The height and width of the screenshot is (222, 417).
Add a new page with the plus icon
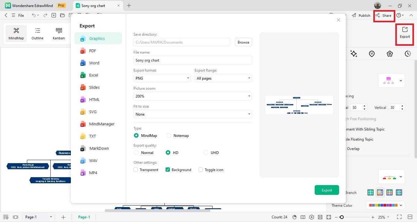click(x=63, y=217)
